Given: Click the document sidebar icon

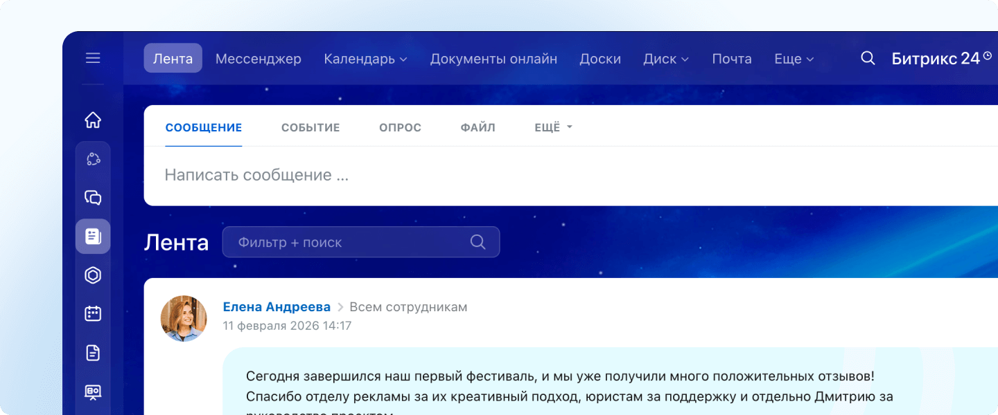Looking at the screenshot, I should [x=93, y=353].
